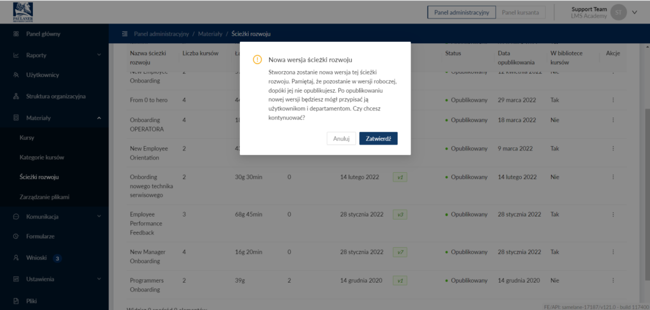Click the Użytkownicy users icon
The image size is (650, 310).
(16, 76)
